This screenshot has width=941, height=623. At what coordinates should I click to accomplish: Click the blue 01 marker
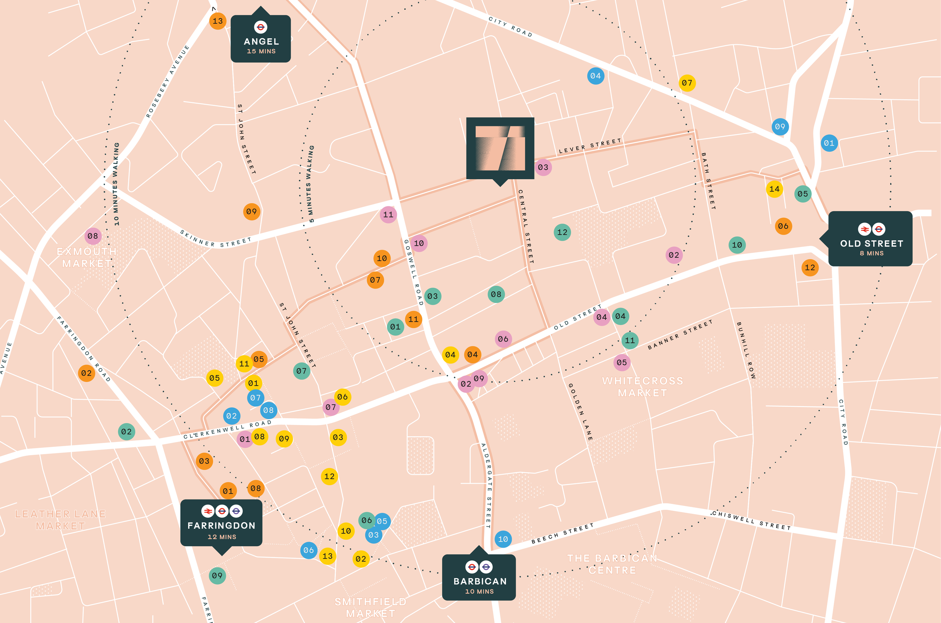(829, 143)
